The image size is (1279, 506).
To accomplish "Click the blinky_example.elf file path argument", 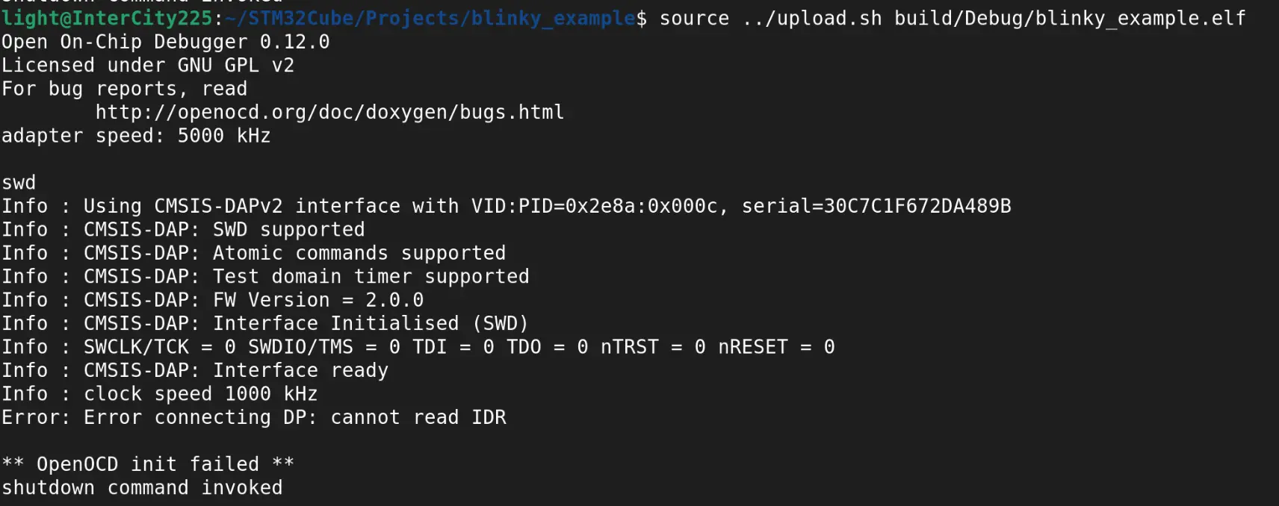I will pos(1070,18).
